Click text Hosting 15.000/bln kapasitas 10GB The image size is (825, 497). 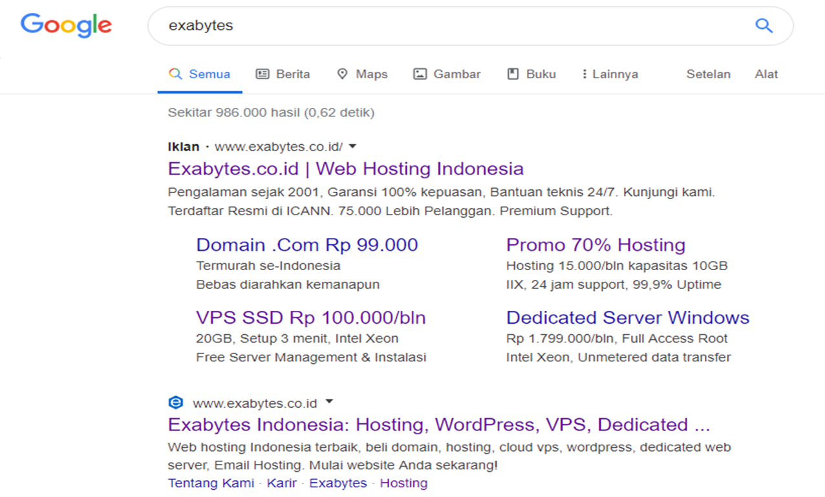click(x=617, y=266)
